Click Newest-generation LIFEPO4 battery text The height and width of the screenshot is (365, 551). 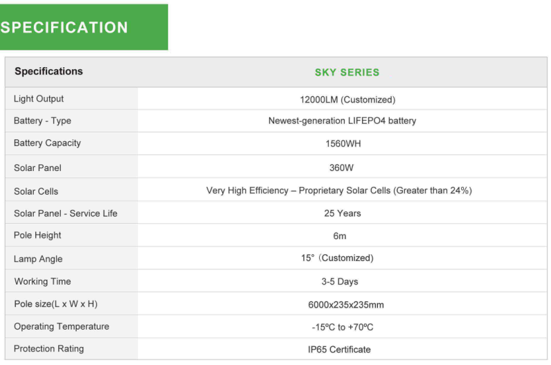[342, 121]
